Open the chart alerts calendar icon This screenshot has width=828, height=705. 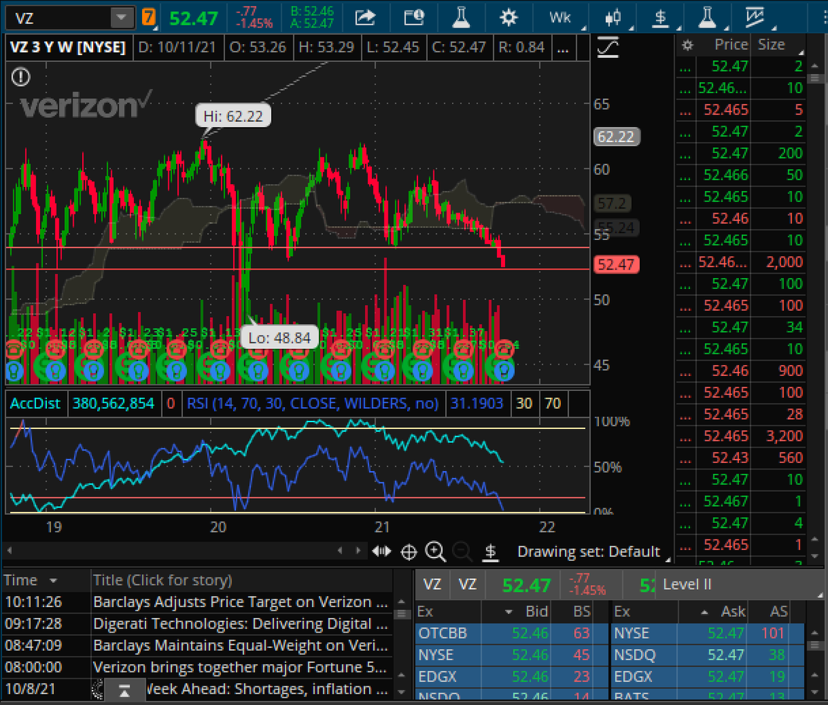(x=414, y=17)
